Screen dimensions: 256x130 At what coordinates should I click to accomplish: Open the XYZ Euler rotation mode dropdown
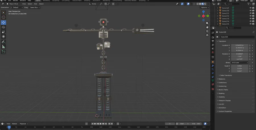click(x=240, y=63)
